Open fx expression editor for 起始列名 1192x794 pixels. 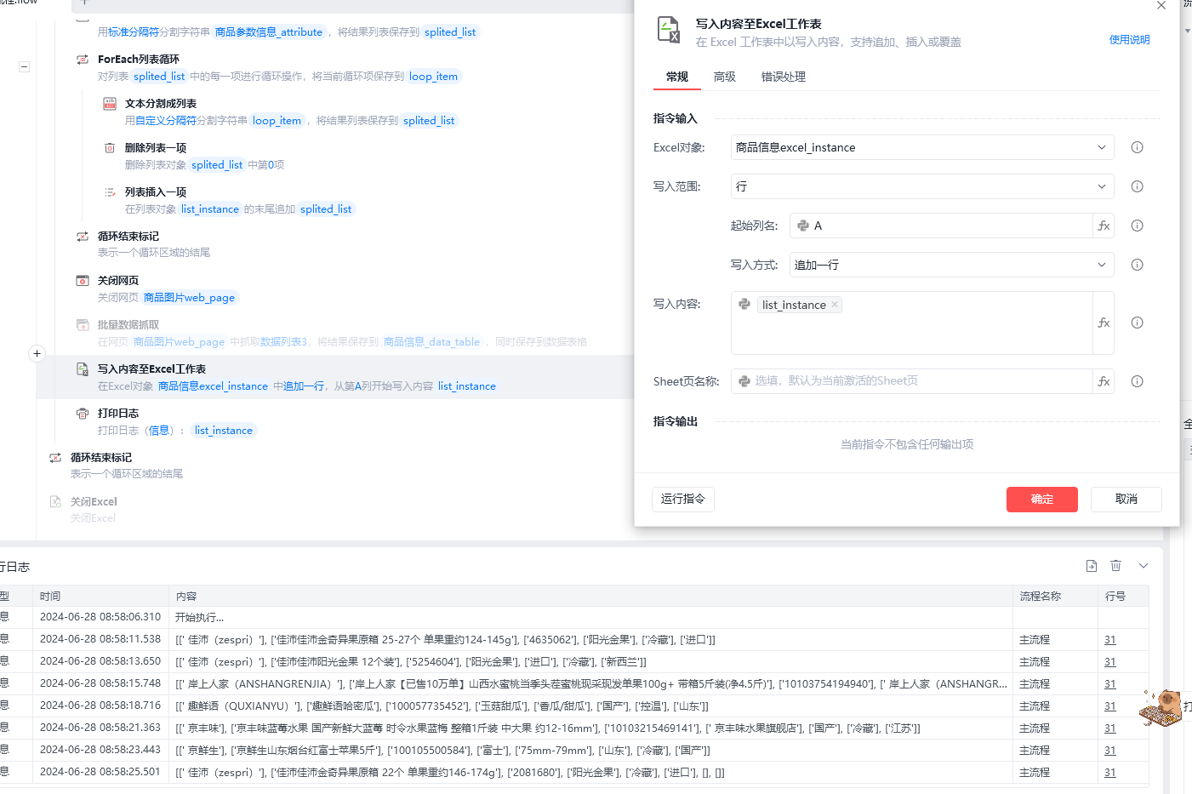point(1104,226)
